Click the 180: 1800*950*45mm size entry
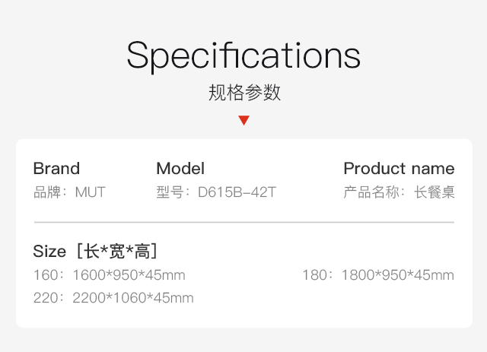487x352 pixels. coord(378,275)
